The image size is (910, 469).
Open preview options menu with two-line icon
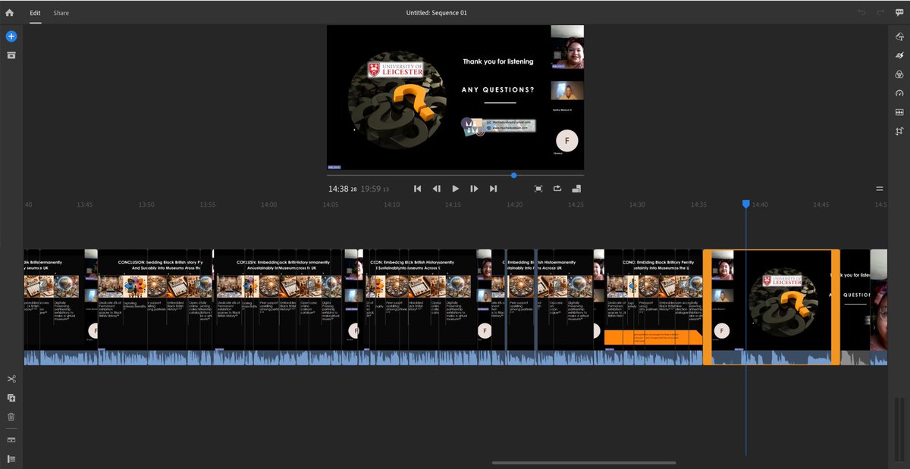click(x=880, y=189)
